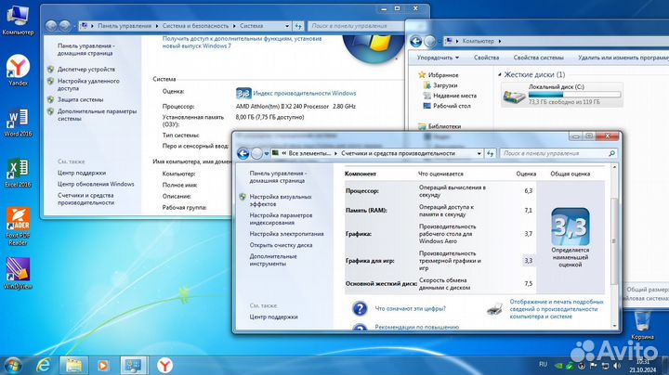
Task: Expand the Все элементы breadcrumb arrow
Action: pyautogui.click(x=335, y=153)
